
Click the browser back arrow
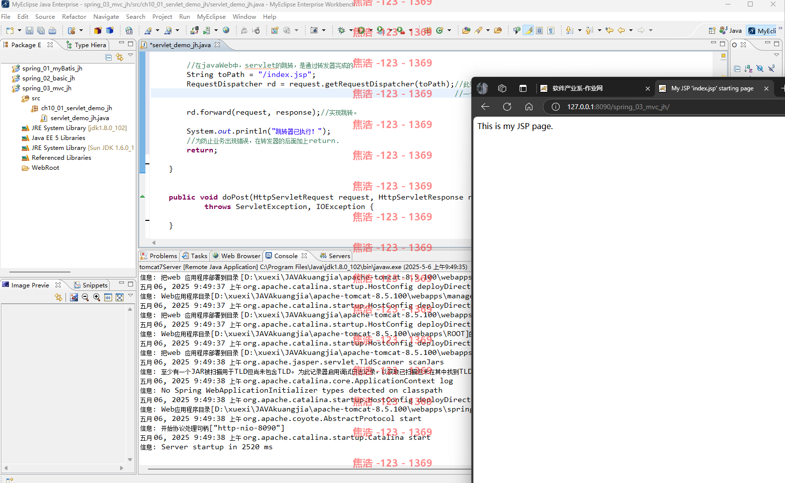point(485,107)
